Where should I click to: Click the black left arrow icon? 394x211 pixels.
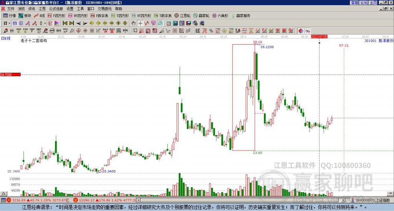point(78,23)
